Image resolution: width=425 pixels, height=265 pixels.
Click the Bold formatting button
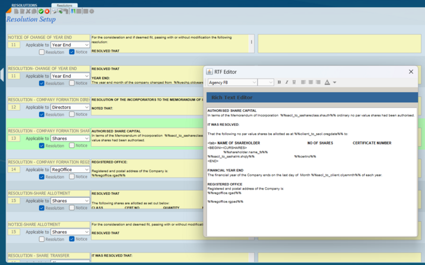pos(279,83)
